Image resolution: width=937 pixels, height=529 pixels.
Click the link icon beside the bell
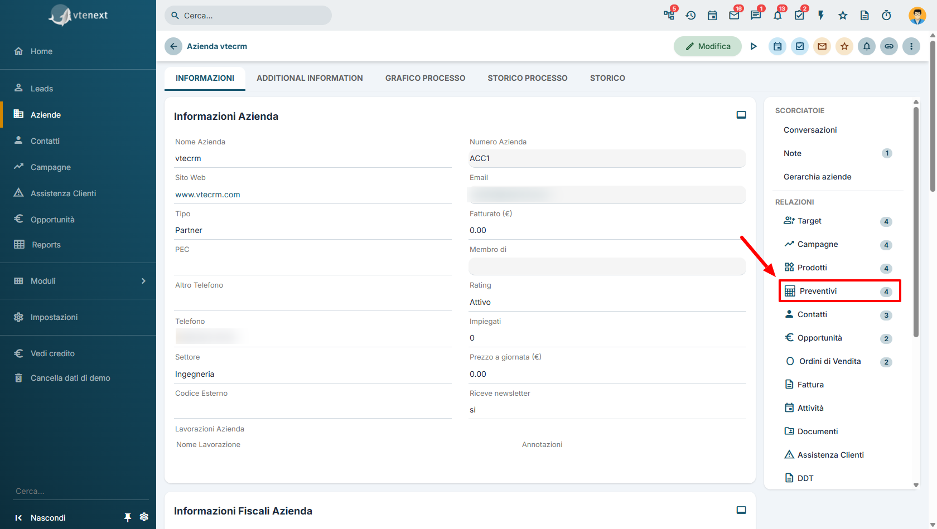click(889, 46)
